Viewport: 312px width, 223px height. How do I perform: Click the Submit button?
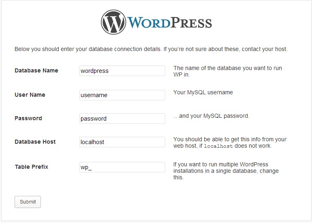(x=28, y=202)
